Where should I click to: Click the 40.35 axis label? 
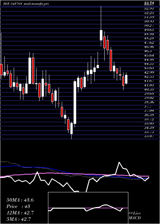coord(149,89)
